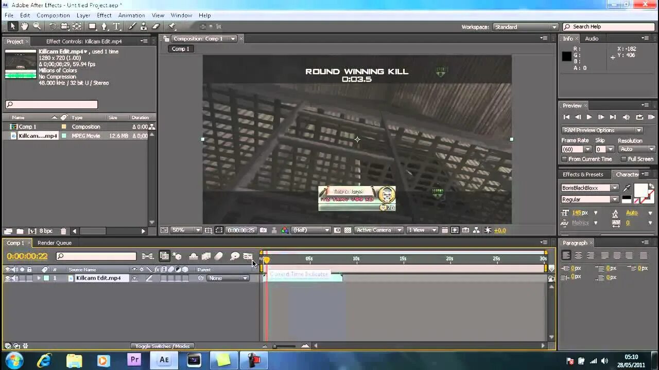
Task: Toggle transparency grid in viewer
Action: click(348, 230)
